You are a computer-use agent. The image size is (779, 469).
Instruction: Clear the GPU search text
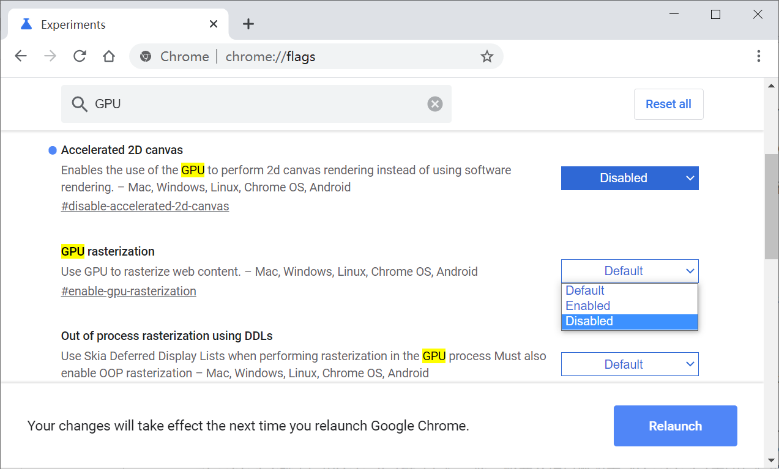435,104
